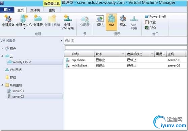Select the win7client VM row
Viewport: 188px width, 131px height.
click(x=125, y=65)
